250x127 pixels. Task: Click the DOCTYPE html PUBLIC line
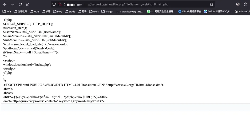click(x=84, y=85)
